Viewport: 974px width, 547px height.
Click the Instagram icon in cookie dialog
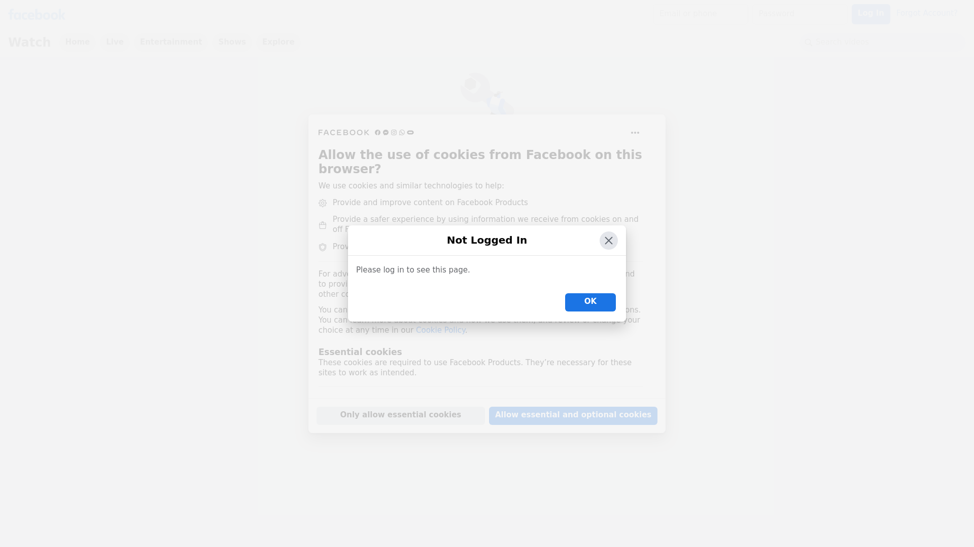[394, 133]
